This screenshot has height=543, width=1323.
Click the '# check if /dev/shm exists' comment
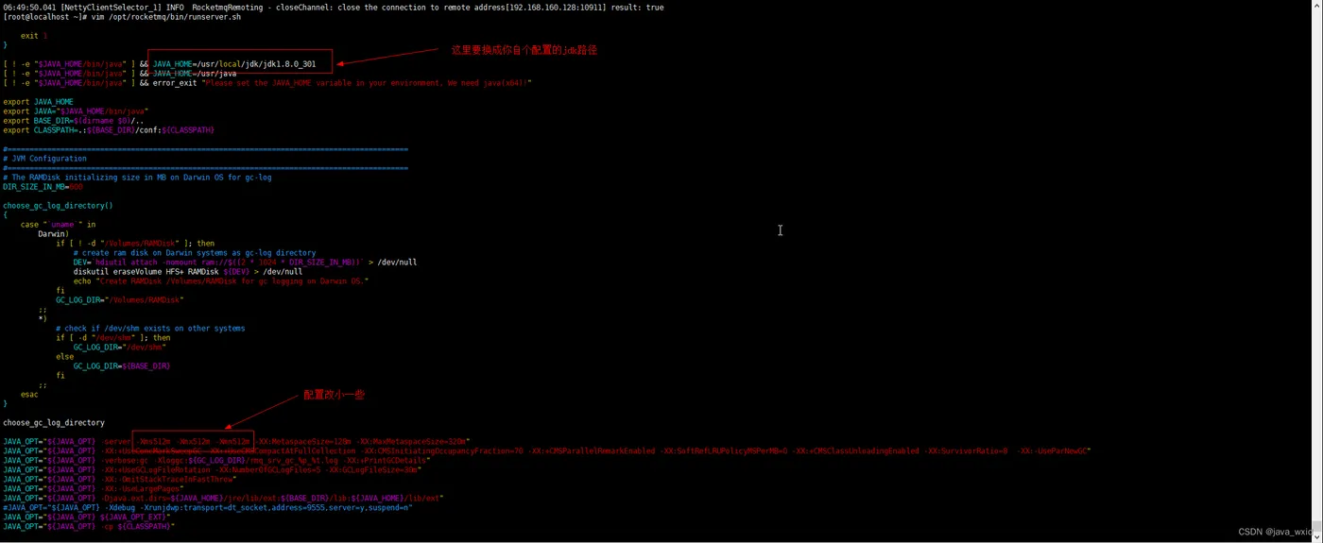[x=150, y=328]
